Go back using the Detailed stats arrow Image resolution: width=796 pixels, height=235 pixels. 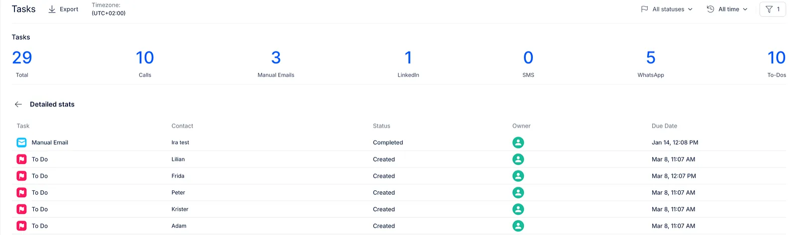(x=18, y=104)
